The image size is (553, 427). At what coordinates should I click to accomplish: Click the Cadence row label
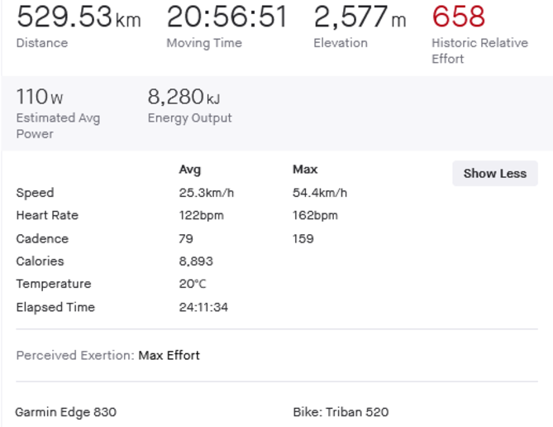pyautogui.click(x=42, y=238)
